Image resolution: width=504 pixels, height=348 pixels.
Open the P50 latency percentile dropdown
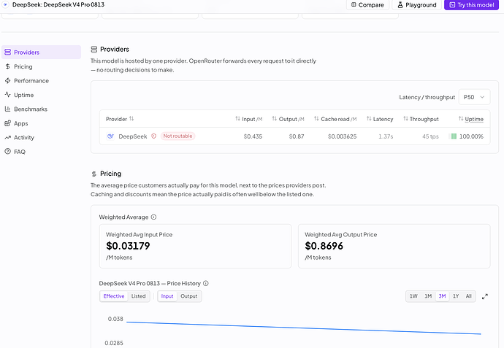(x=474, y=97)
